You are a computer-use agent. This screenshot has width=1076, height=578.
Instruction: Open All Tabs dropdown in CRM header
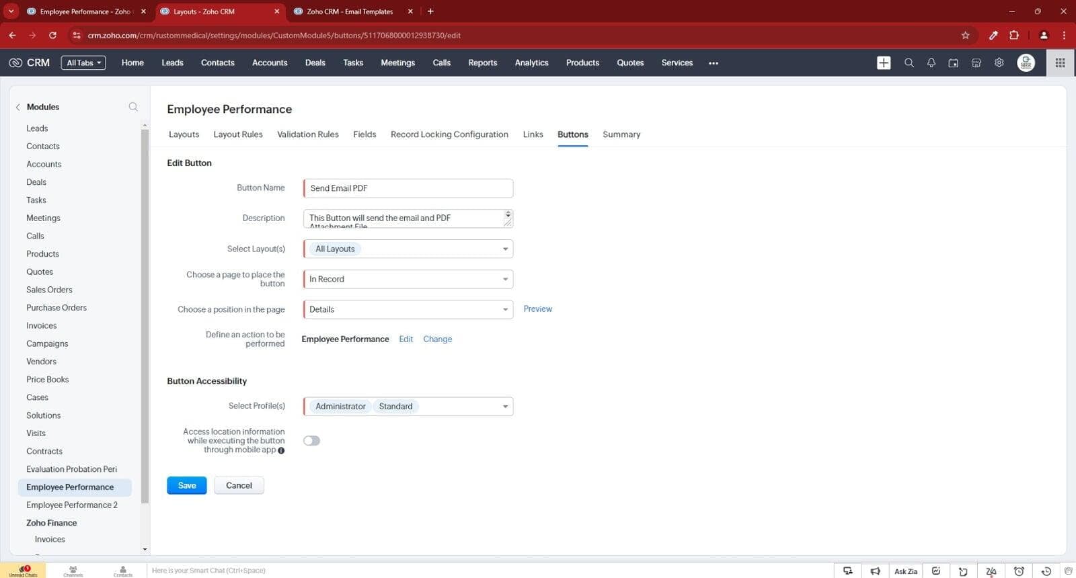pos(83,63)
